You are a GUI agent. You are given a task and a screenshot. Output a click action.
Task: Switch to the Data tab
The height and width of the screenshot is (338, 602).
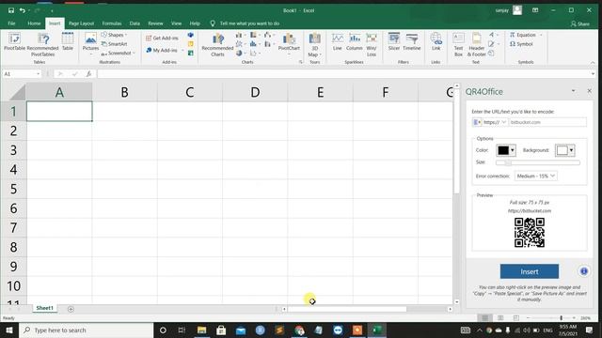pos(135,23)
